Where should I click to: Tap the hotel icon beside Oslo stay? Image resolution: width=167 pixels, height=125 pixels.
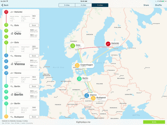coord(12,33)
